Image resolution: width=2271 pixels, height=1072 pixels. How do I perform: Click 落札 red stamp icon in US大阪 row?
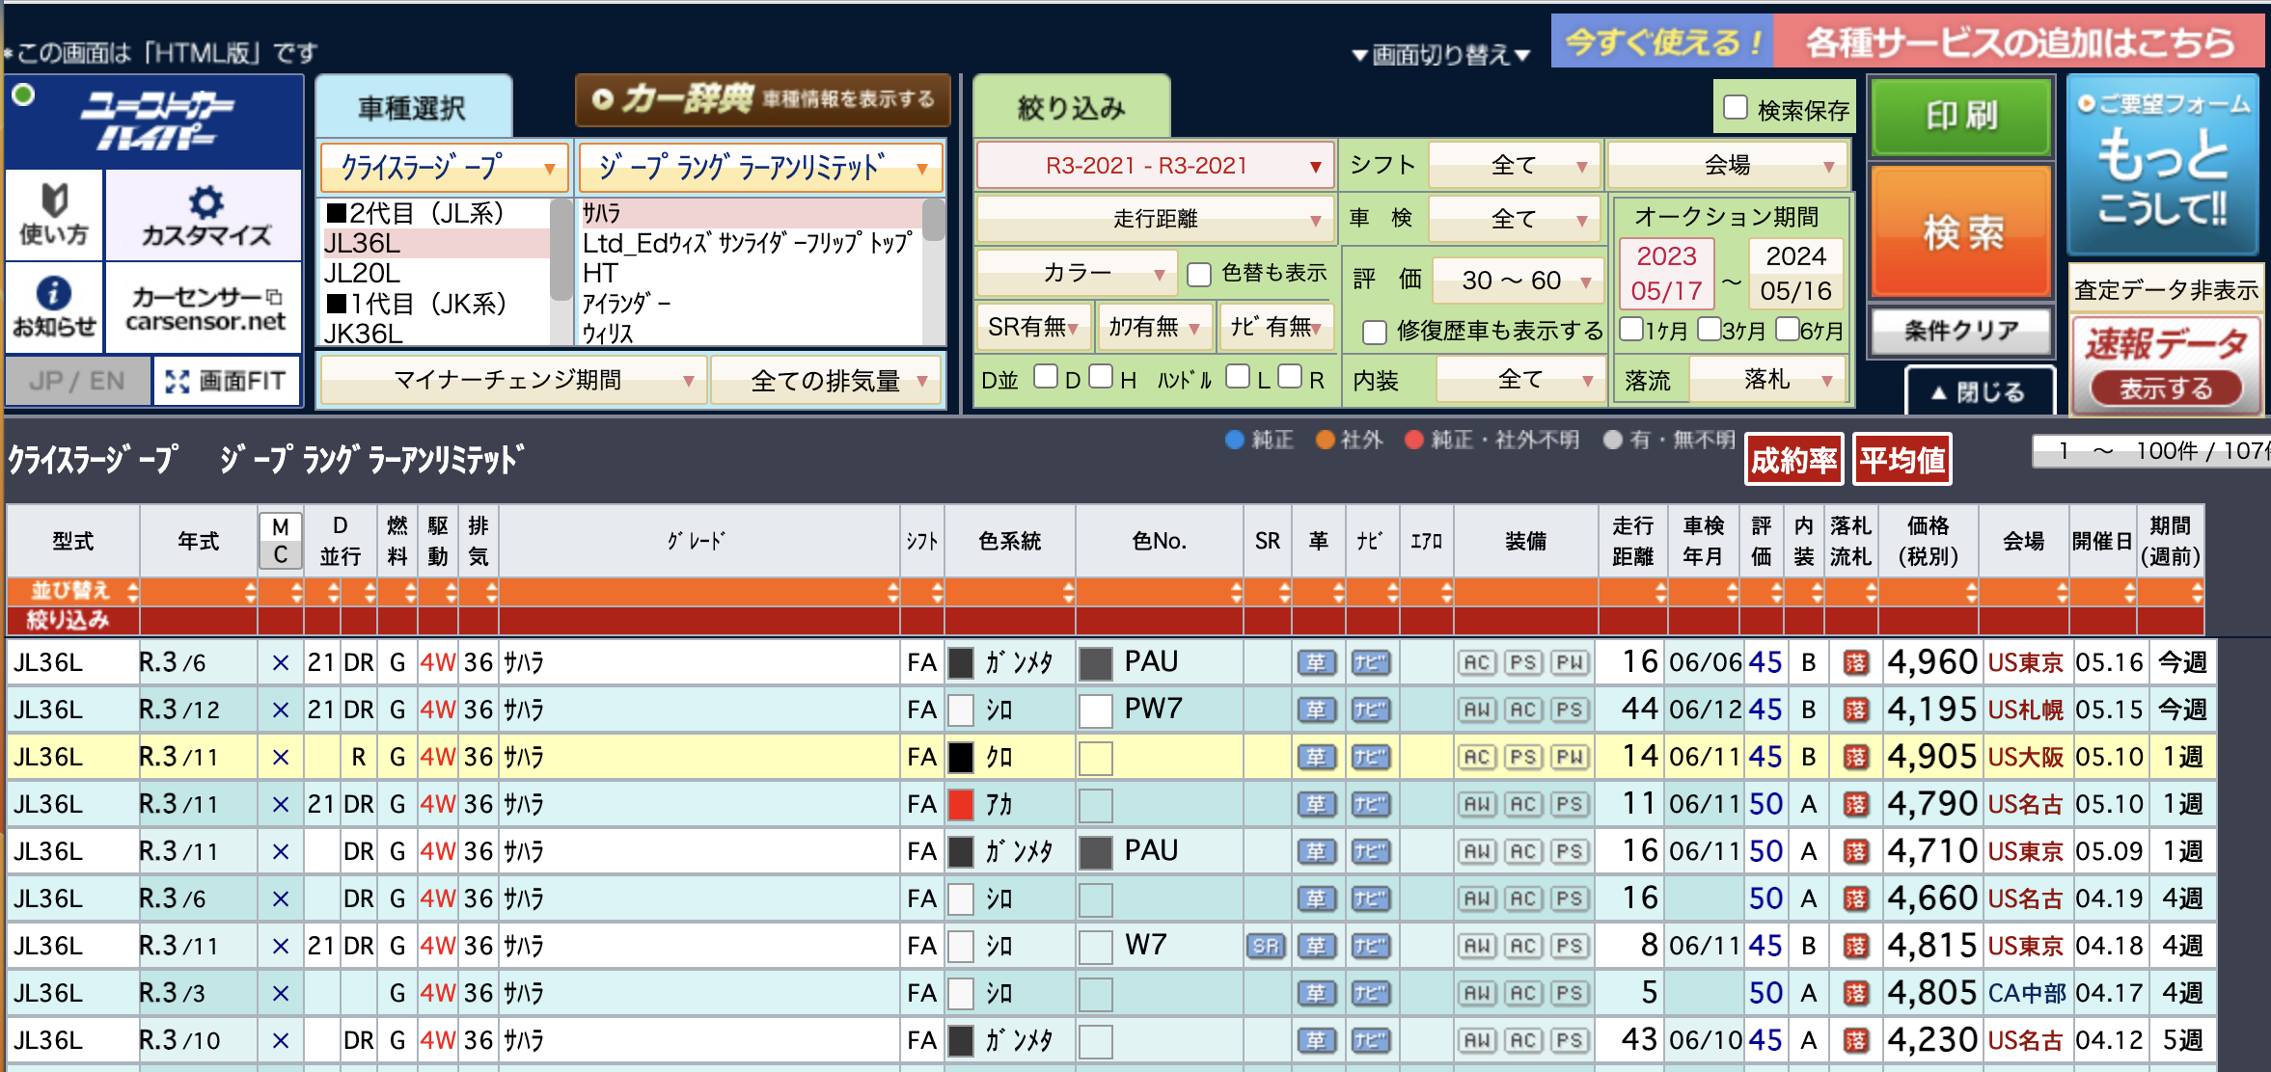click(1855, 757)
